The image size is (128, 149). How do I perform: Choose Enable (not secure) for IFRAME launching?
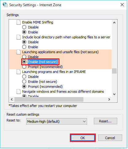click(40, 82)
